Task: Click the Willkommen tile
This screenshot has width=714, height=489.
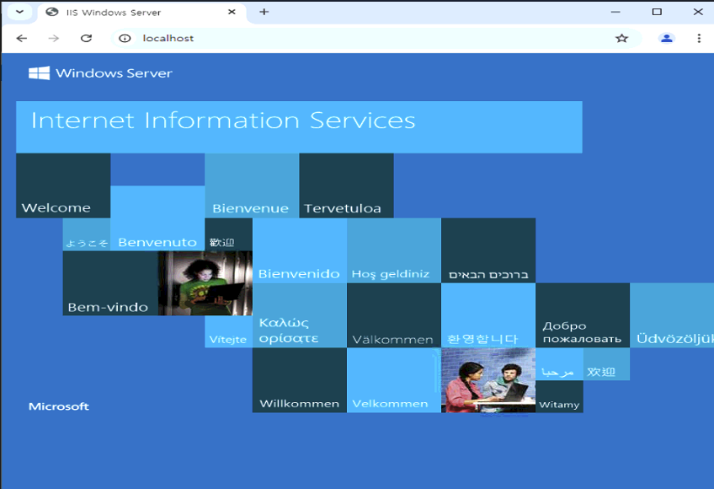Action: click(x=300, y=380)
